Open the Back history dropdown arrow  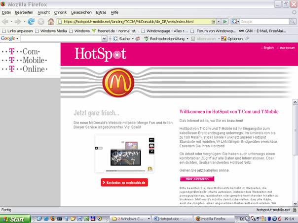11,22
